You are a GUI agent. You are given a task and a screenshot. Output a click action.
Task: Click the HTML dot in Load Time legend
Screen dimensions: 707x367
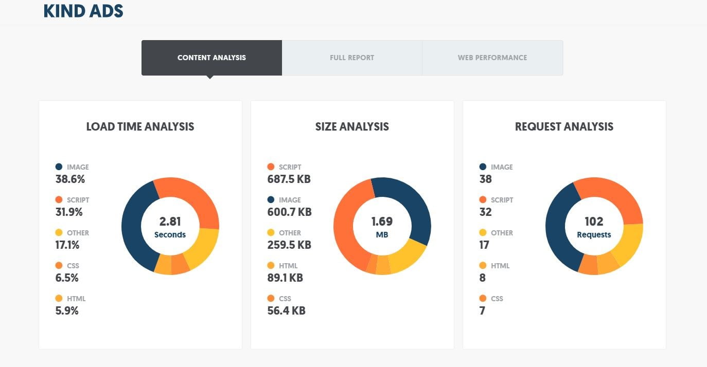tap(59, 299)
